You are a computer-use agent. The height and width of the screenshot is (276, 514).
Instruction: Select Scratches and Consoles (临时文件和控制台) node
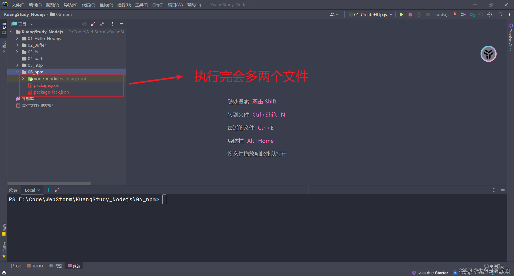tap(35, 105)
